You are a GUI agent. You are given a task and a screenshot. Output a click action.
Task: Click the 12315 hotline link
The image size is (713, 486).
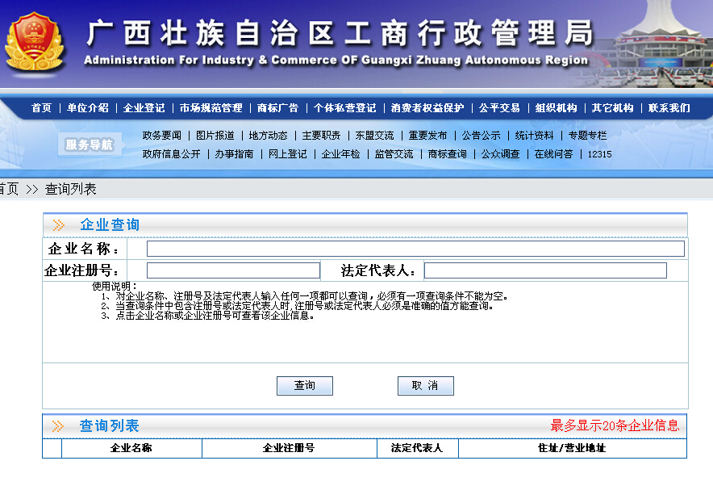[x=599, y=154]
